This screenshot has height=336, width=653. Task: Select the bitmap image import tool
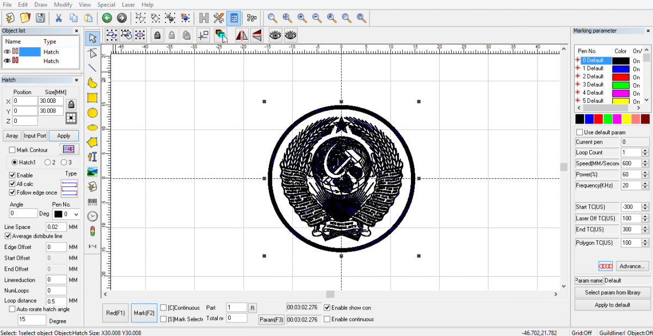click(x=93, y=172)
